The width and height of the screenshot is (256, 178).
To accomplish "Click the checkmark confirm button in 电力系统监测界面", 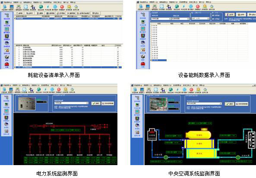I will [x=96, y=103].
